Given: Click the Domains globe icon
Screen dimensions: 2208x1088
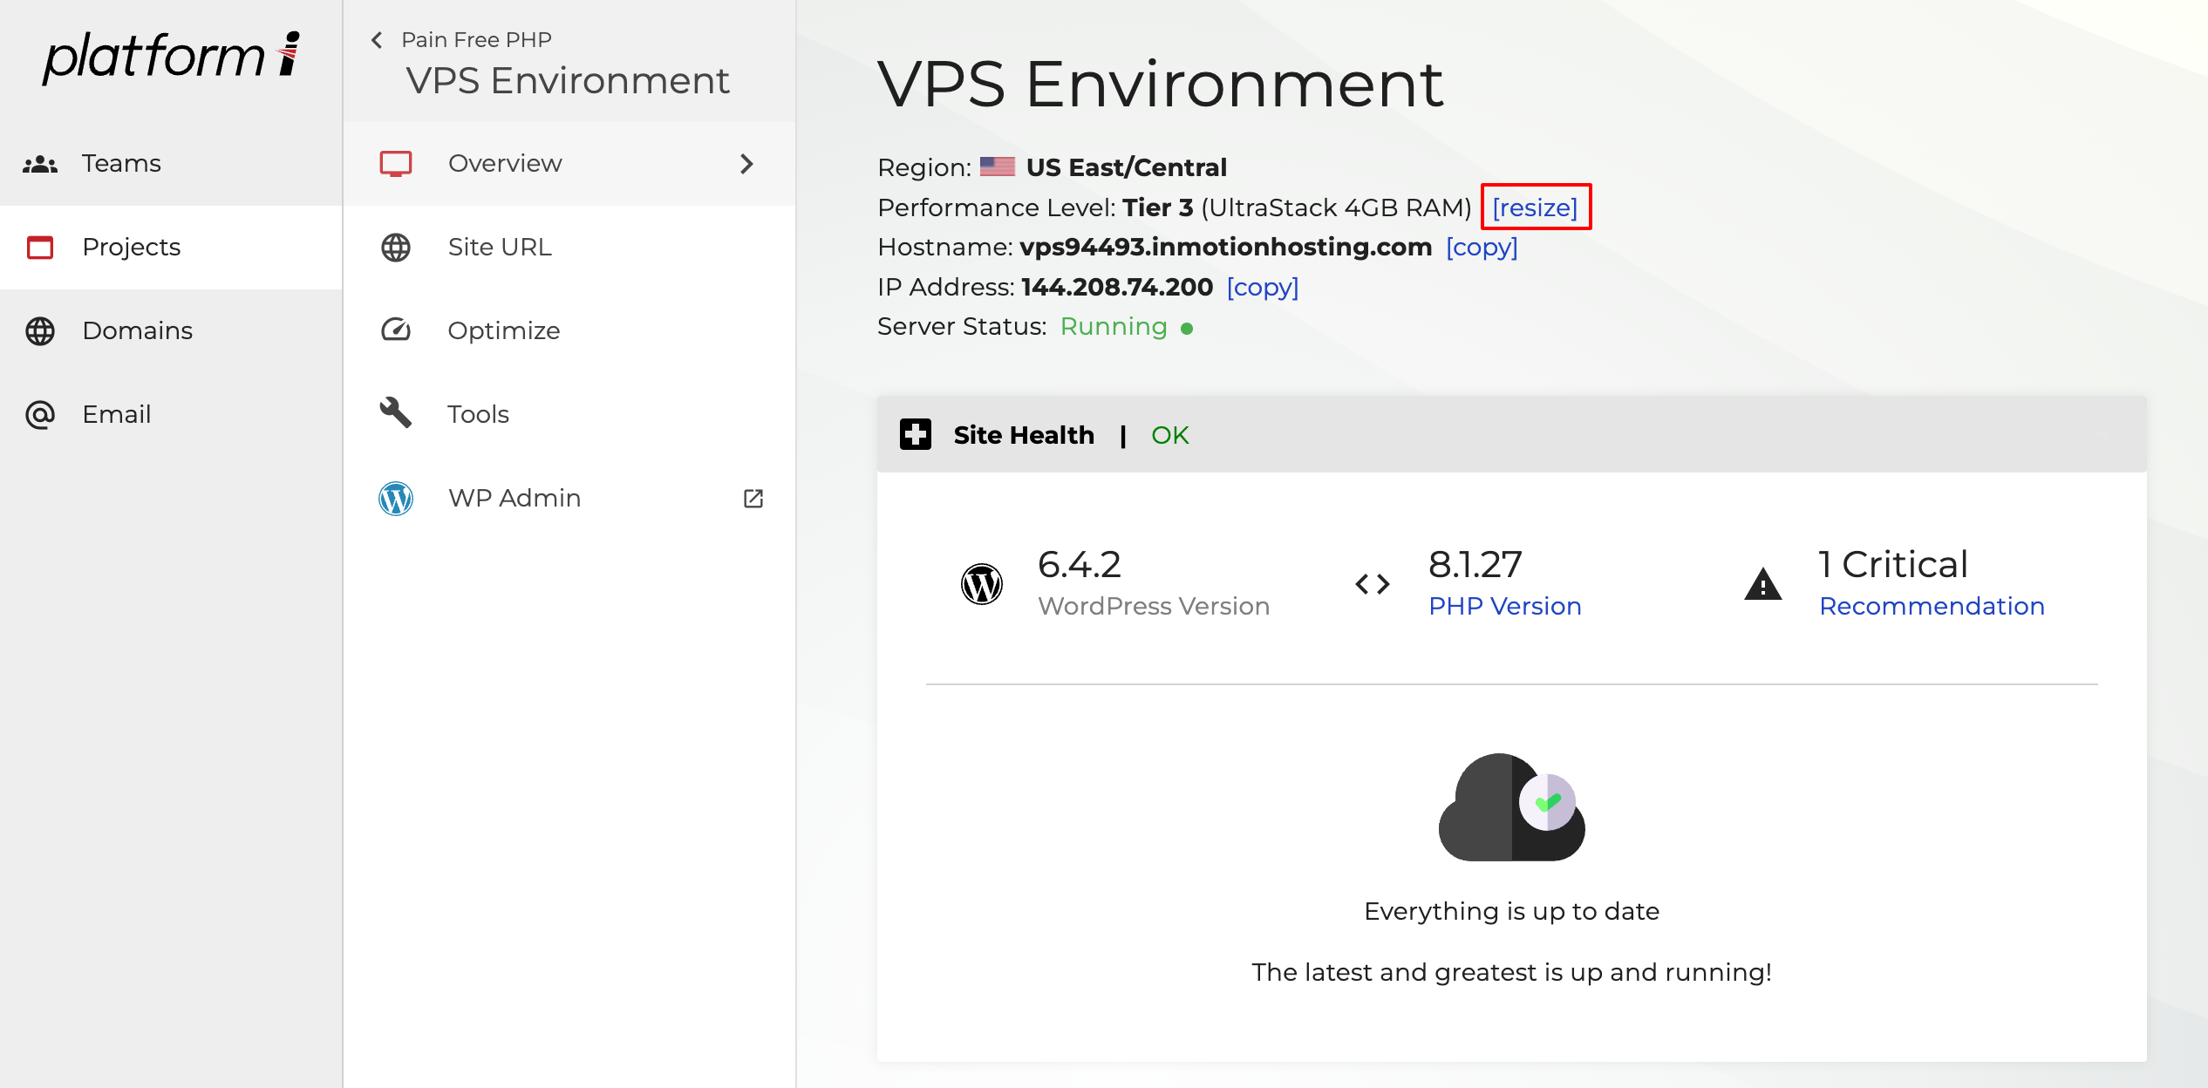Looking at the screenshot, I should point(40,331).
